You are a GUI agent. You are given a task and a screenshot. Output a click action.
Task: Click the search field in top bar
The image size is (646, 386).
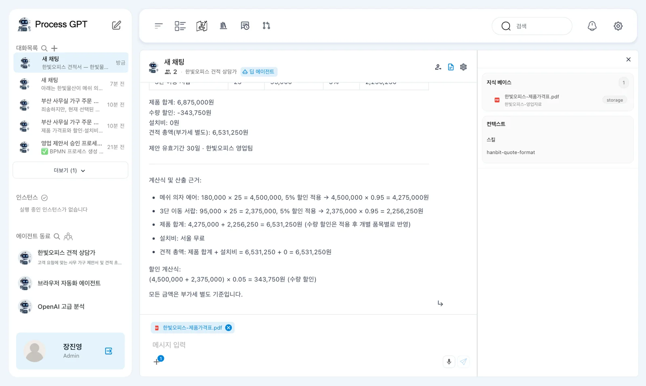tap(532, 26)
